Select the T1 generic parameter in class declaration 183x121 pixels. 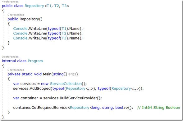tap(49, 6)
